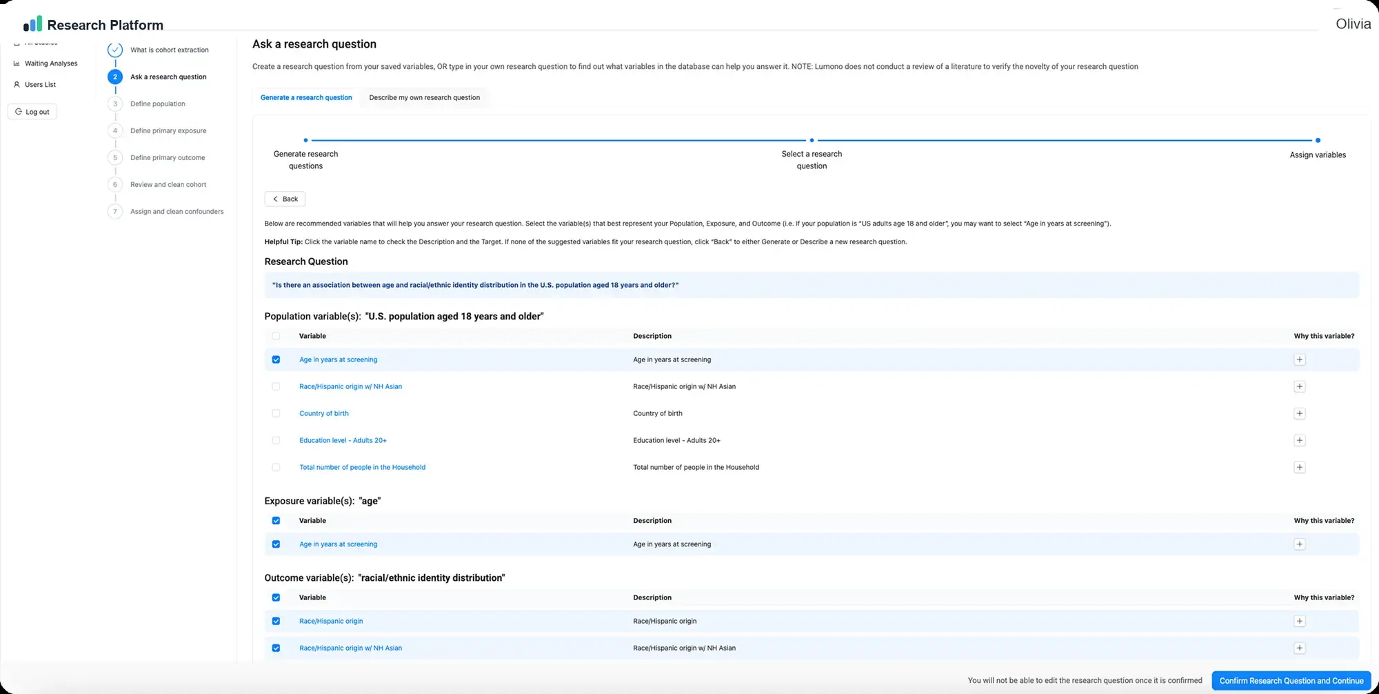Uncheck Race/Hispanic origin w/ NH Asian outcome checkbox

tap(276, 648)
